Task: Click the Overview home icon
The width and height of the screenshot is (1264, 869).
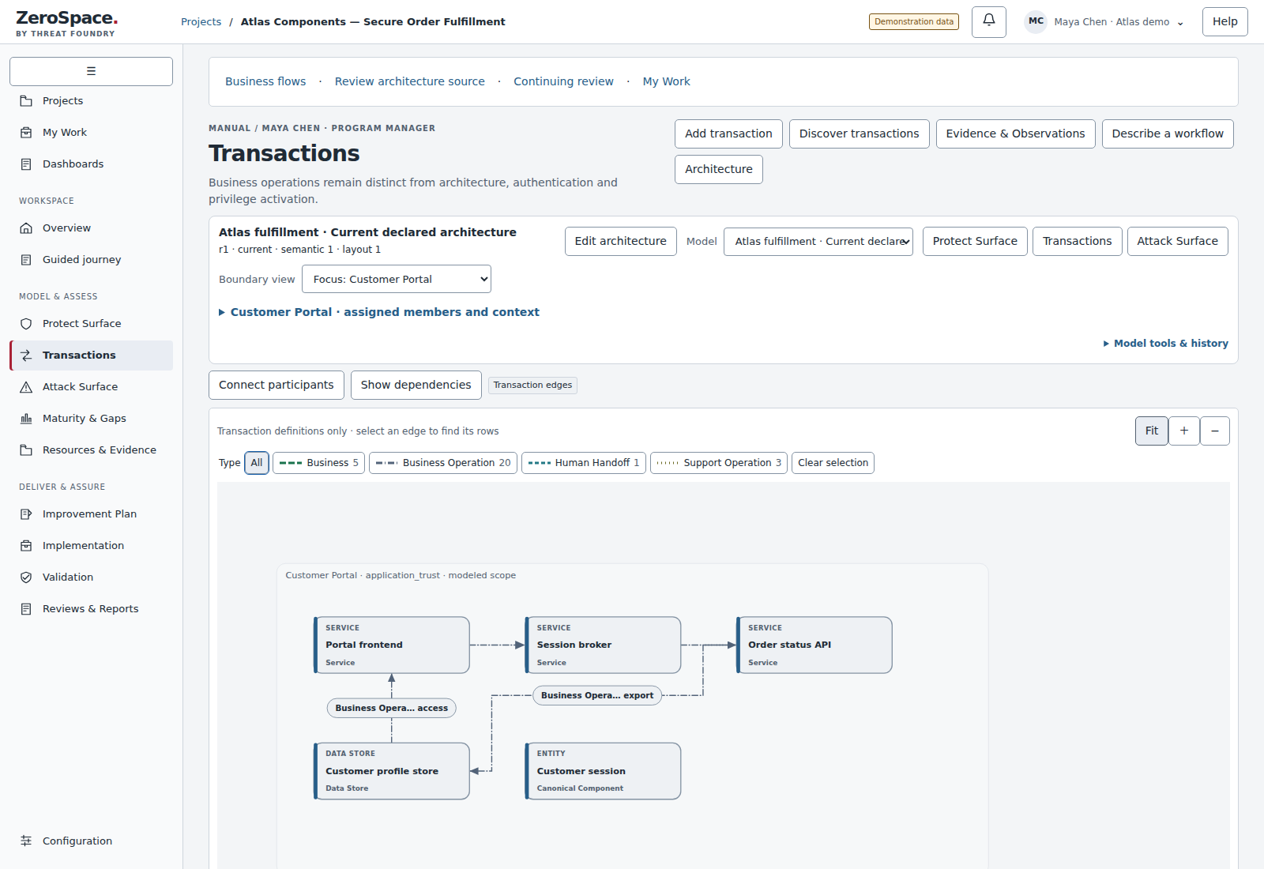Action: 26,228
